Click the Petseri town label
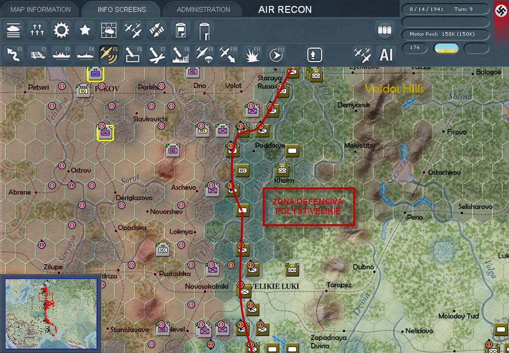 tap(40, 87)
